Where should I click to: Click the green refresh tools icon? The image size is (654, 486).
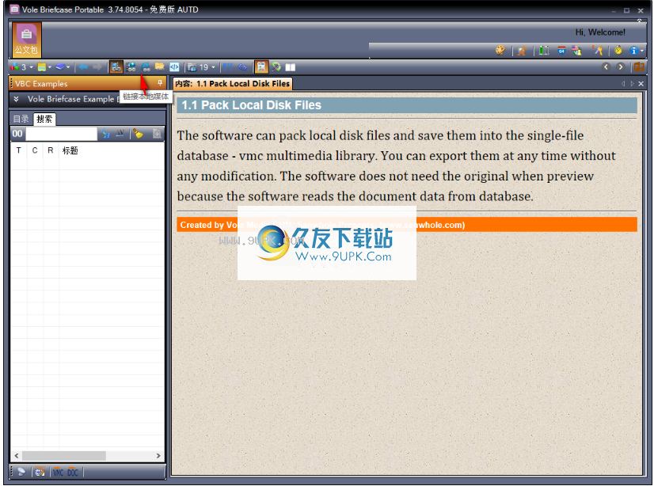276,66
